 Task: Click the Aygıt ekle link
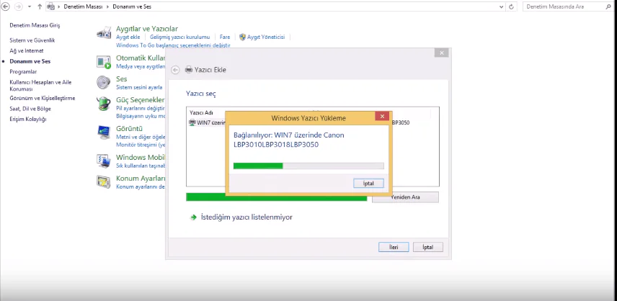[x=128, y=37]
